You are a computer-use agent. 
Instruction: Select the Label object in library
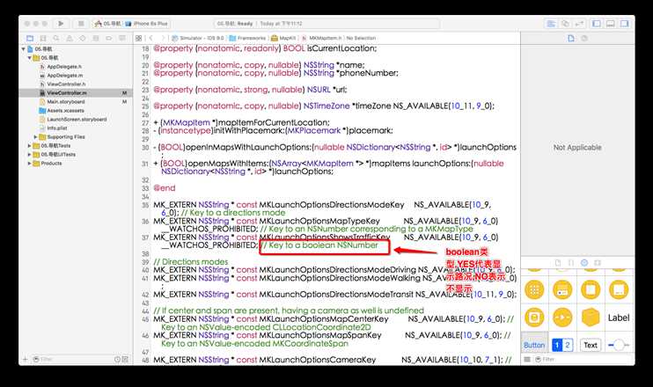[619, 318]
